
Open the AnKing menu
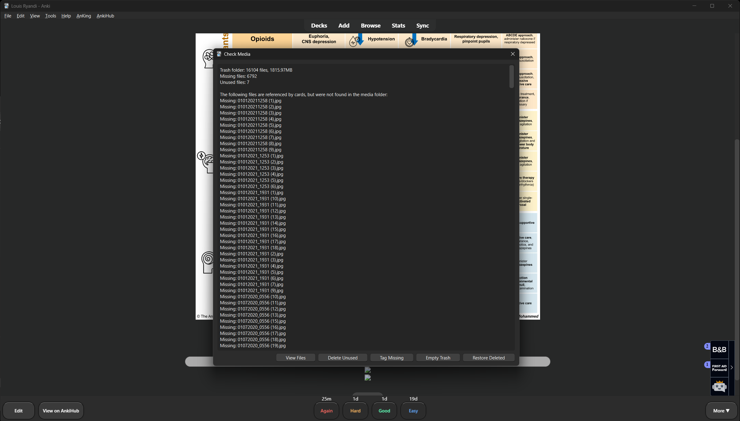pyautogui.click(x=84, y=16)
